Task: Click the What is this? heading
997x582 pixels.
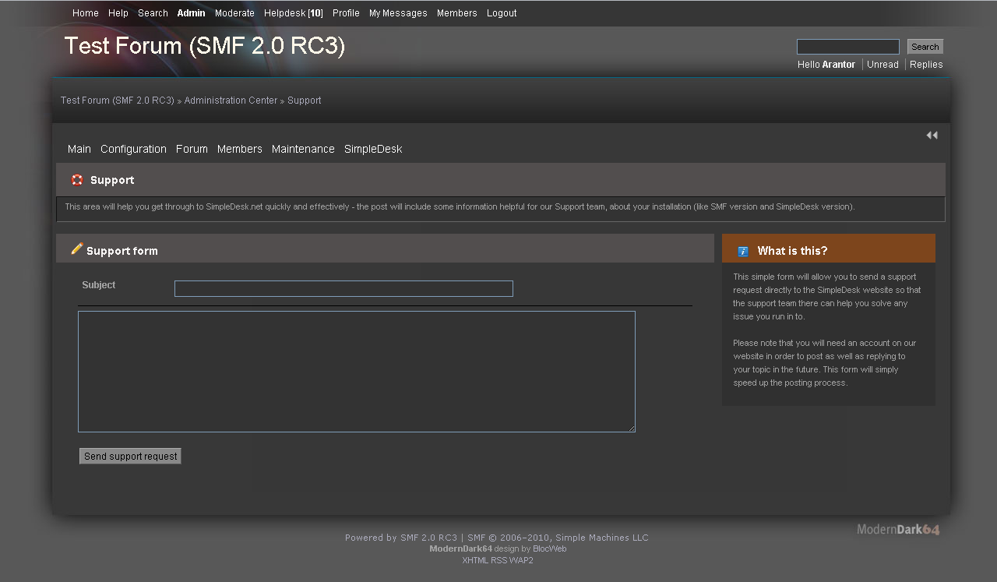Action: point(792,251)
